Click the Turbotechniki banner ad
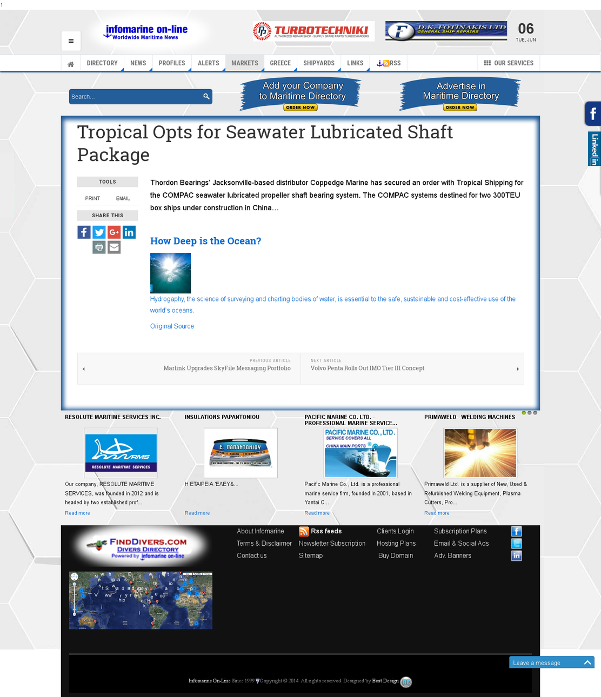601x697 pixels. coord(313,31)
